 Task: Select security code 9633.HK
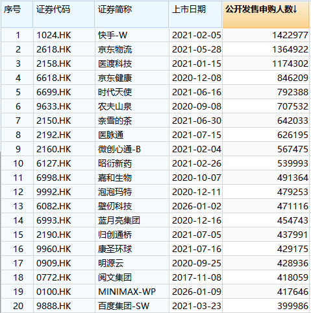[64, 106]
